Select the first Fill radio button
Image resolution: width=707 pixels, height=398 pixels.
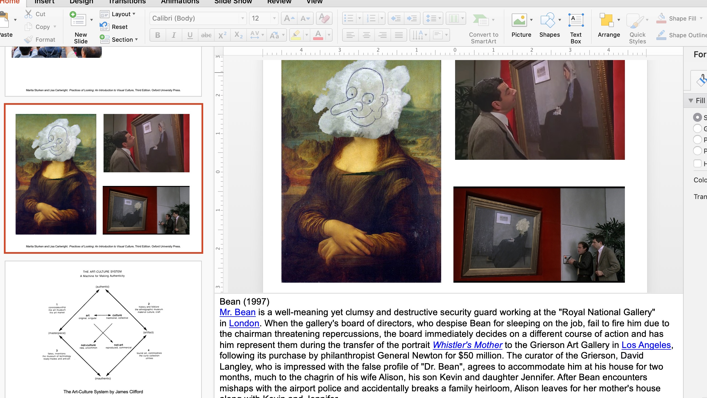pyautogui.click(x=697, y=117)
